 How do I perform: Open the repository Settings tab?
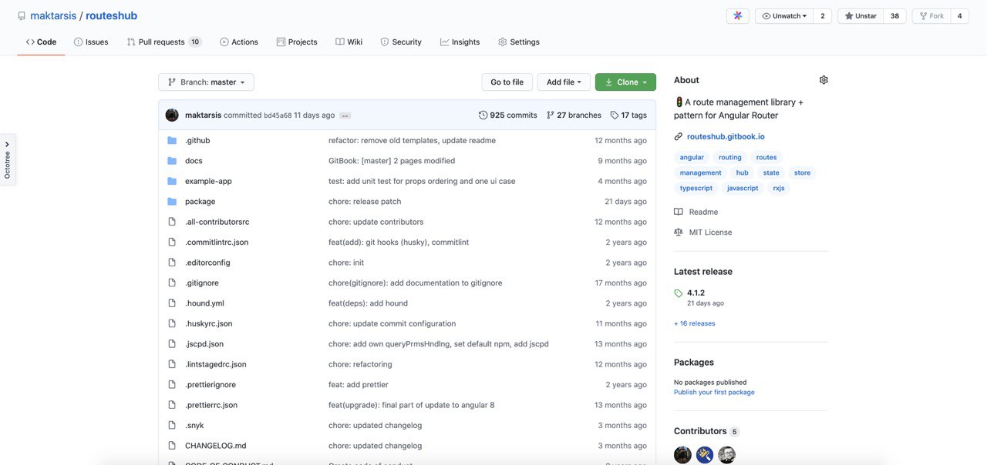[519, 42]
